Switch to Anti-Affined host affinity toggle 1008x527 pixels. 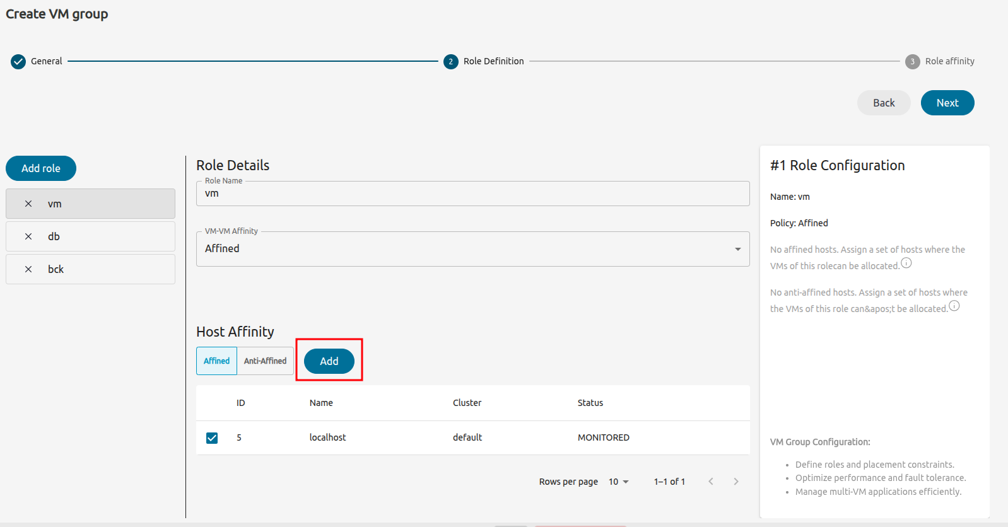point(265,361)
